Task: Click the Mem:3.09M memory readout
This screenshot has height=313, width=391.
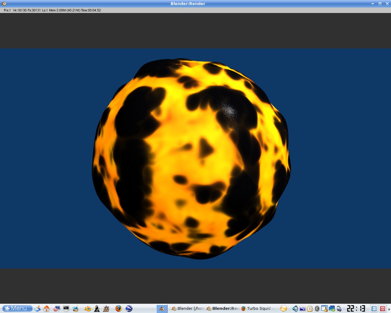Action: click(x=57, y=10)
